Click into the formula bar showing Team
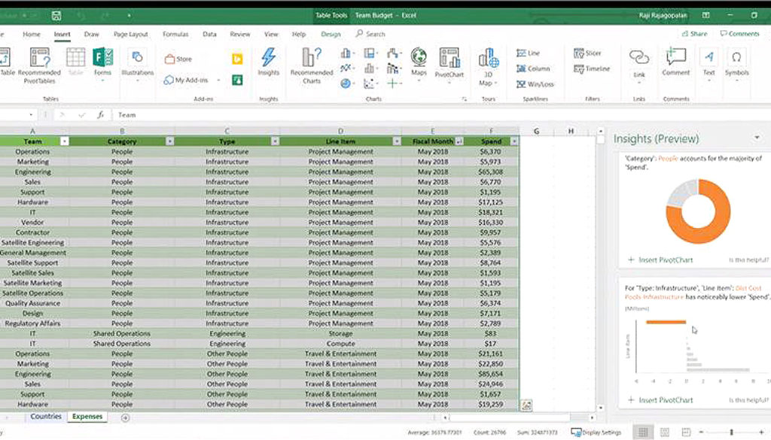Screen dimensions: 771x440 [441, 115]
